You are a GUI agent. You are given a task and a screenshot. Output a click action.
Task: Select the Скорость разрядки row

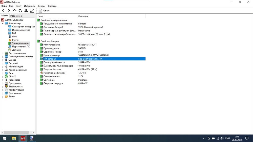93,83
